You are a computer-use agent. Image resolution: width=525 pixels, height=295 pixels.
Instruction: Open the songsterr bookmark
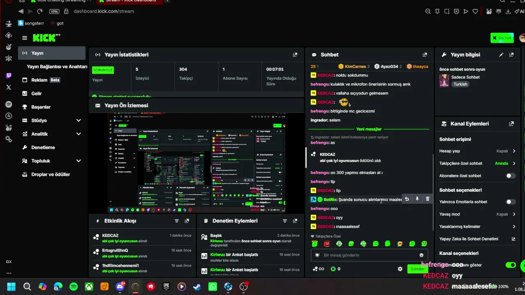pyautogui.click(x=31, y=23)
